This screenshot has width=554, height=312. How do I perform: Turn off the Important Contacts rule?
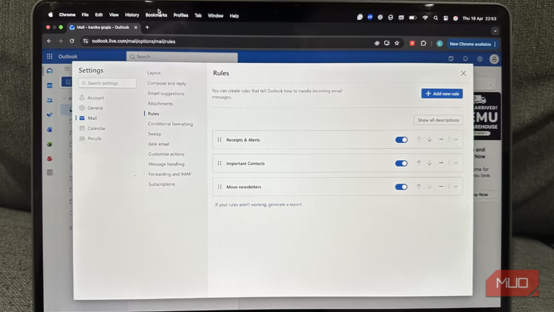point(401,163)
